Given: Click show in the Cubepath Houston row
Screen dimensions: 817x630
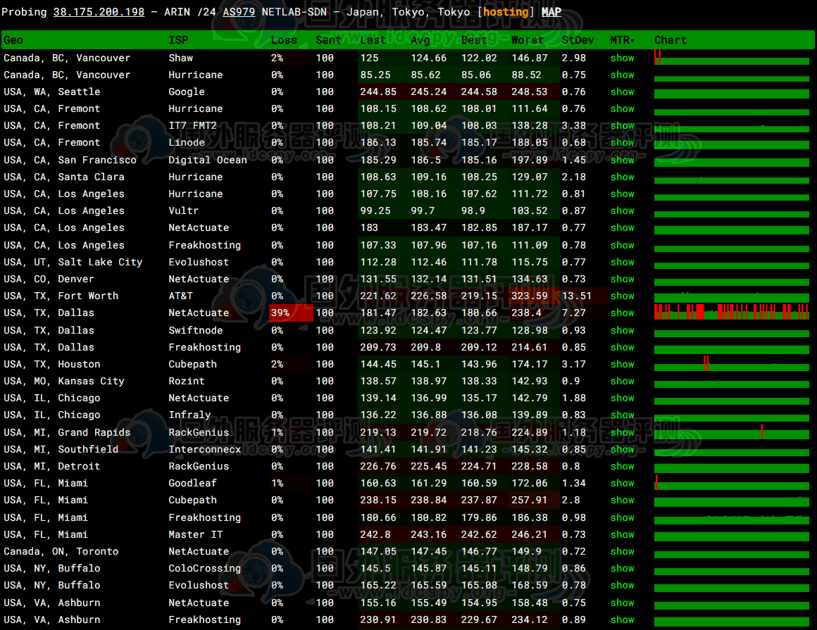Looking at the screenshot, I should pyautogui.click(x=623, y=364).
